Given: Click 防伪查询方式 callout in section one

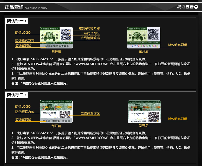Looking at the screenshot, I should coord(25,40).
